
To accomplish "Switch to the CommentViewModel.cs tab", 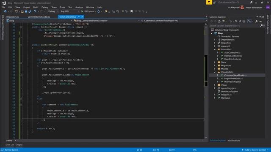I will [x=39, y=17].
